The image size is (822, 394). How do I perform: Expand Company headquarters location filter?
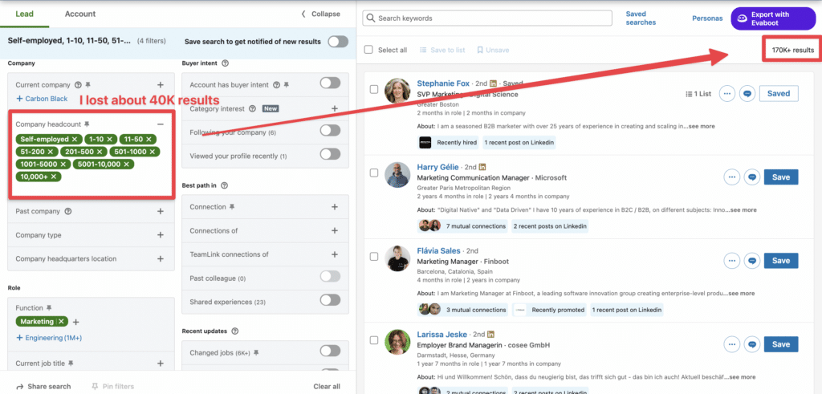pos(161,259)
